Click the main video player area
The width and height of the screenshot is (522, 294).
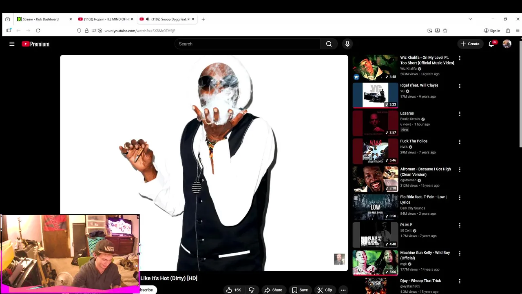pyautogui.click(x=204, y=163)
